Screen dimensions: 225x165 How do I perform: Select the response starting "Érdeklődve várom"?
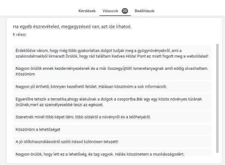[x=112, y=54]
